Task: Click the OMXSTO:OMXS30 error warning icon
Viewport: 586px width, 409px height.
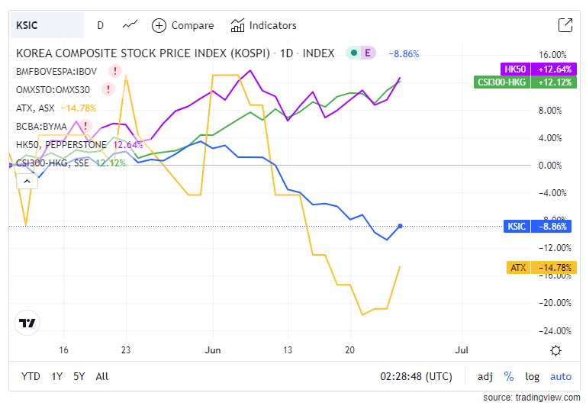Action: pos(108,89)
